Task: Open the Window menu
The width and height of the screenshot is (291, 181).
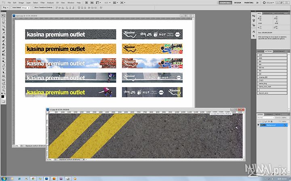Action: click(x=71, y=3)
